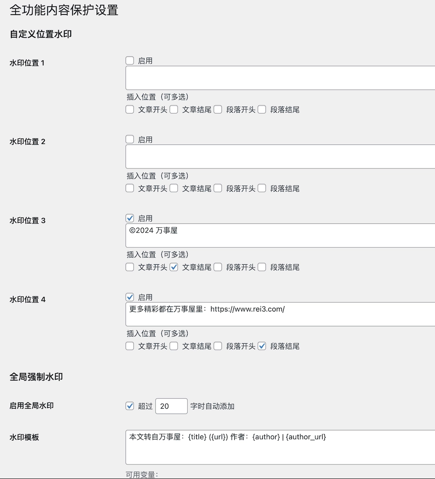Check 文章开头 for 水印位置 2

[x=130, y=188]
